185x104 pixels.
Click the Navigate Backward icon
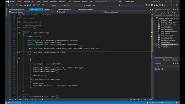(x=9, y=5)
